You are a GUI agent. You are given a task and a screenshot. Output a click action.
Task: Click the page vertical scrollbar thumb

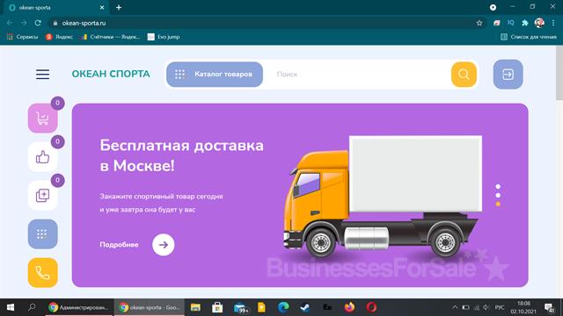pyautogui.click(x=559, y=73)
